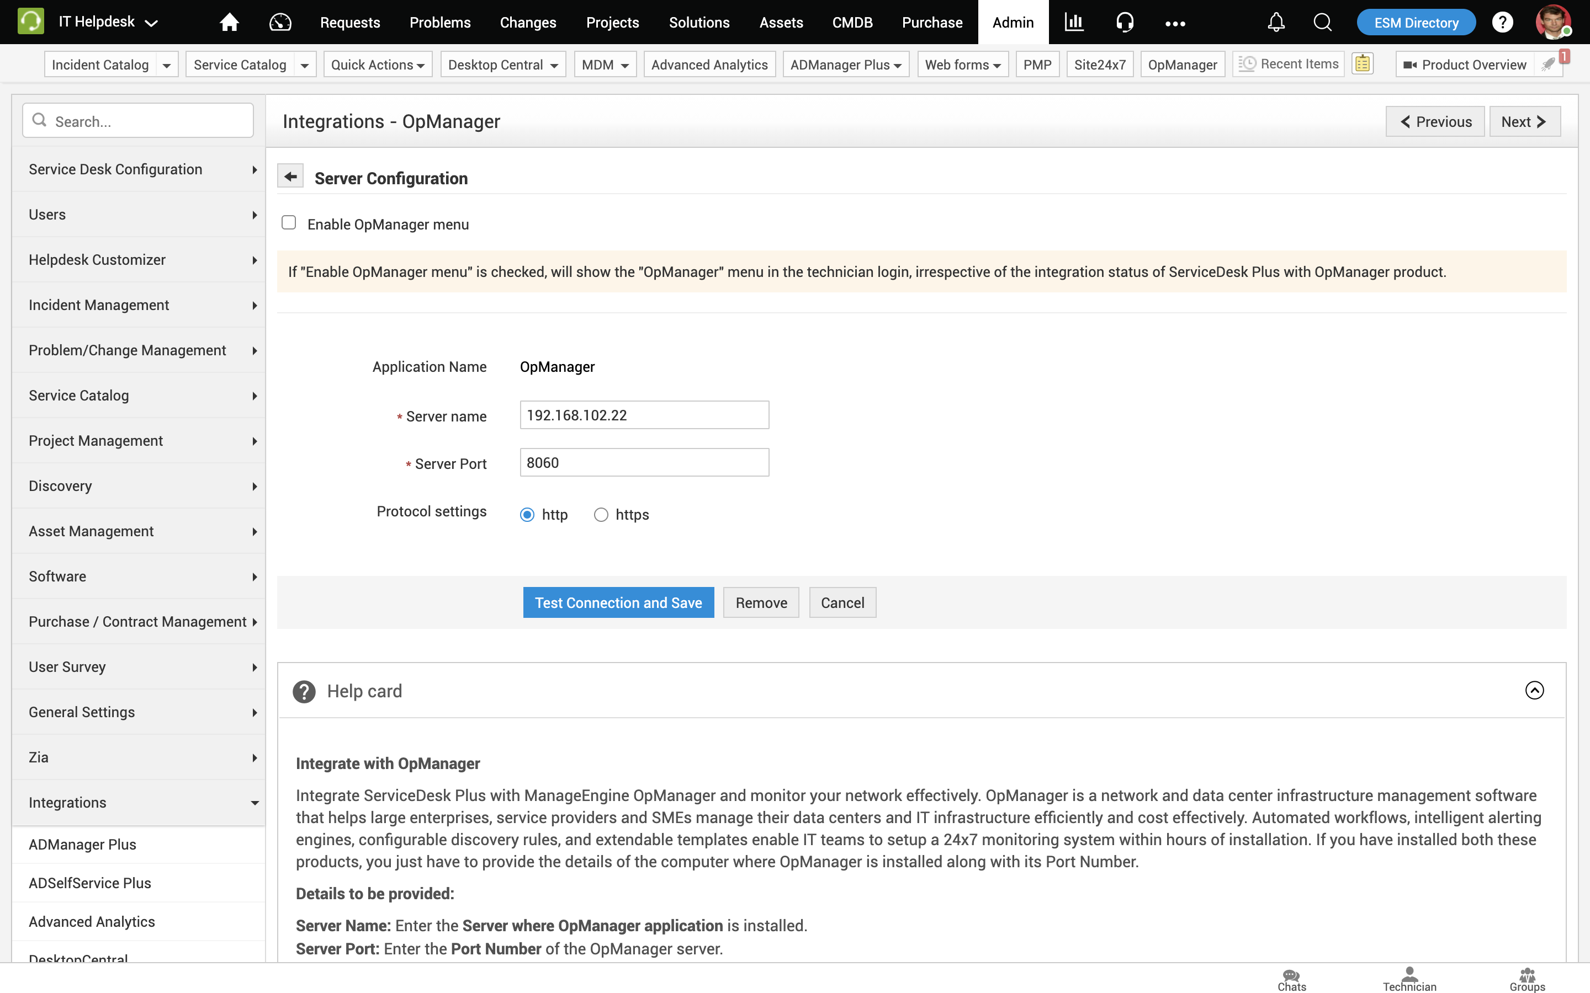
Task: Expand the Quick Actions dropdown
Action: pos(377,65)
